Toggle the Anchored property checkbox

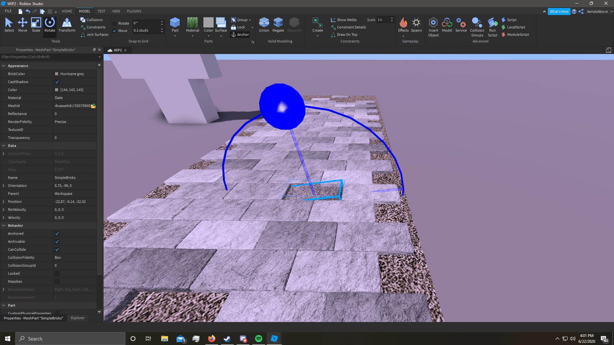coord(57,234)
